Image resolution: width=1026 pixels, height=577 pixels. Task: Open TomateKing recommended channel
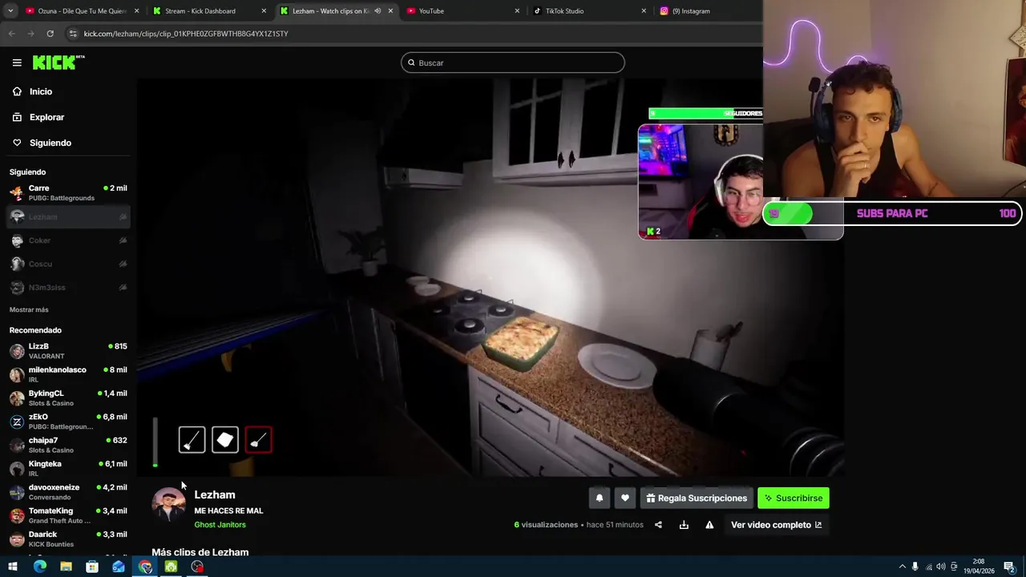68,515
